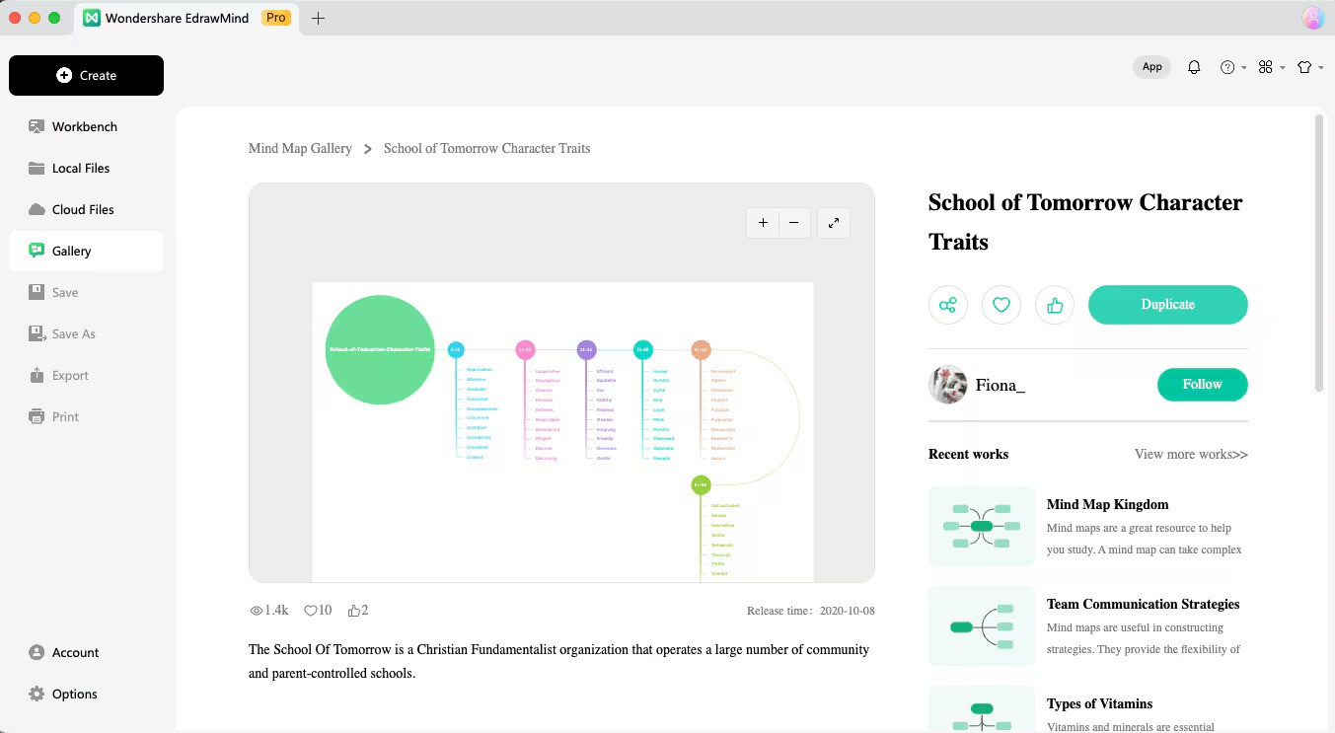Open the Types of Vitamins title
Viewport: 1335px width, 733px height.
tap(1099, 703)
